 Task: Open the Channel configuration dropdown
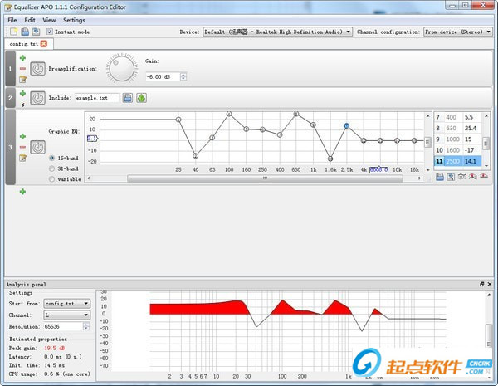point(457,32)
